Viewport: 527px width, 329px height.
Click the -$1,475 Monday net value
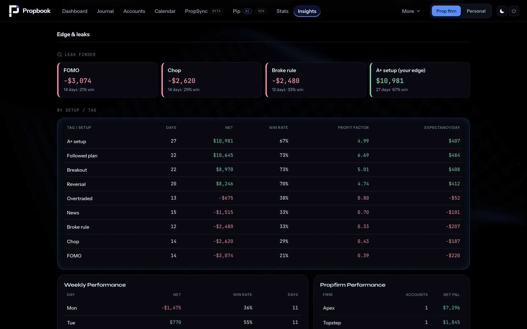pos(171,308)
